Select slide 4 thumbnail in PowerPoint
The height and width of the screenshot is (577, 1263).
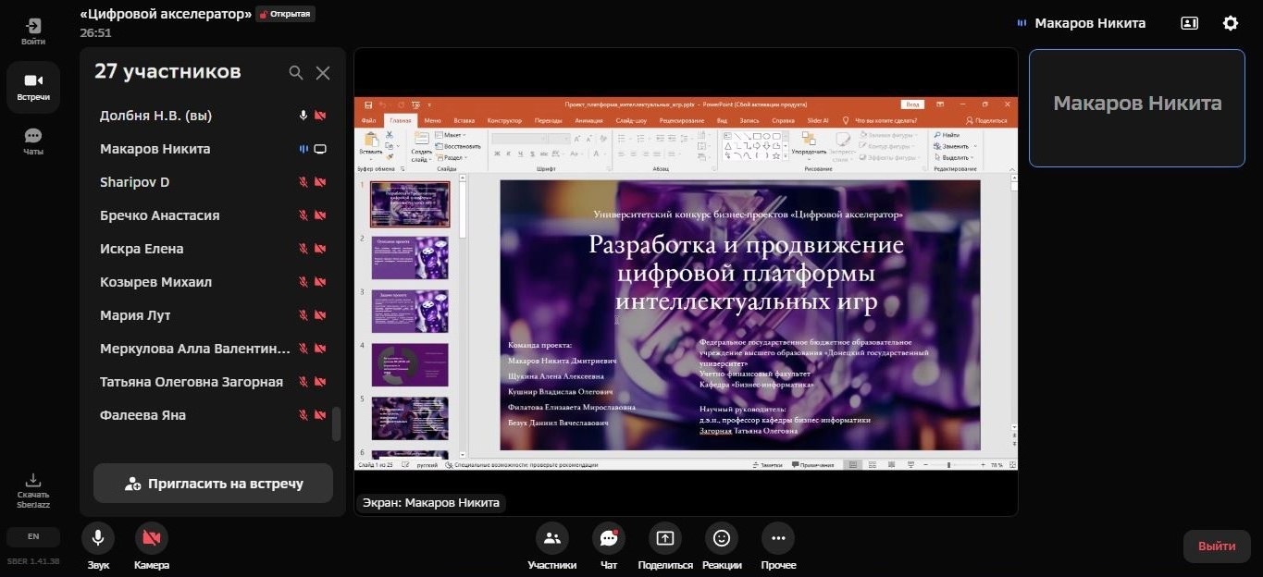click(410, 365)
